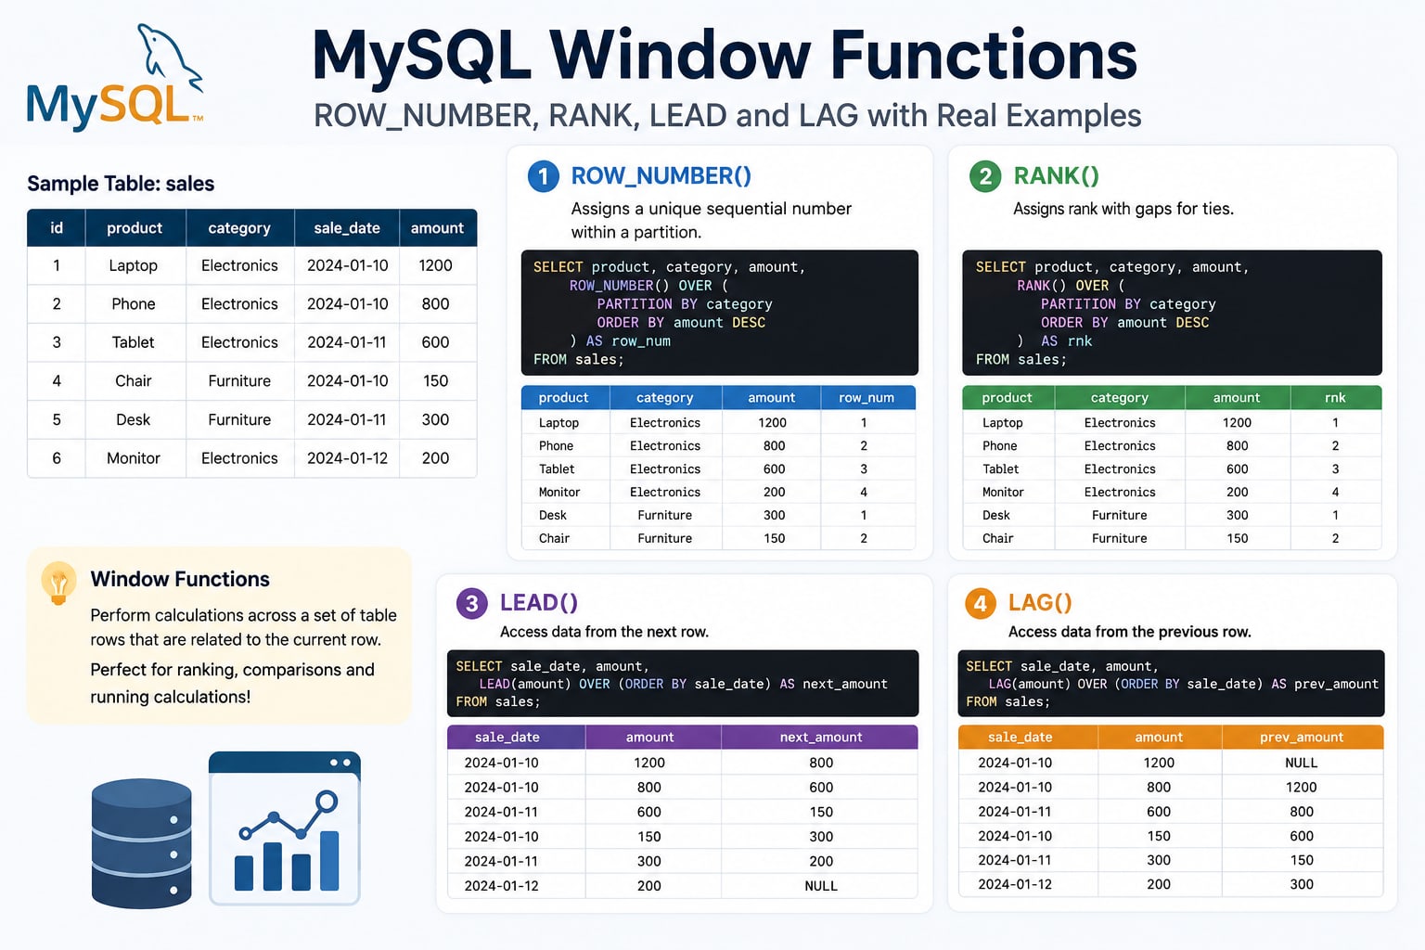Click the 'LEAD(amount) OVER' code line
1425x950 pixels.
(x=683, y=684)
